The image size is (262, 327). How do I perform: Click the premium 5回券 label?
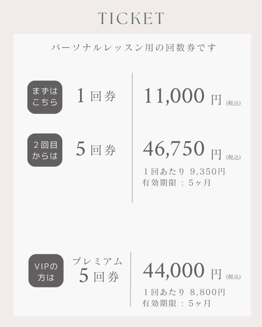coord(99,276)
